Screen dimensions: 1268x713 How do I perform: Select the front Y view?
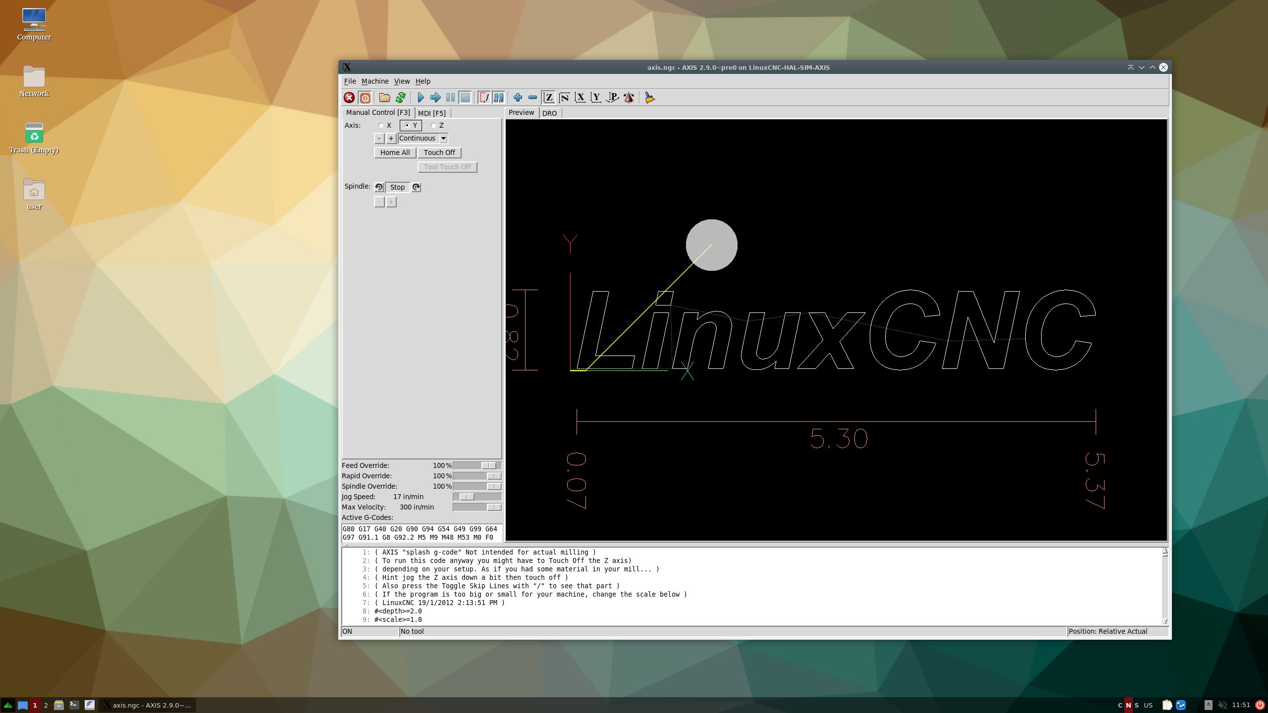point(596,98)
